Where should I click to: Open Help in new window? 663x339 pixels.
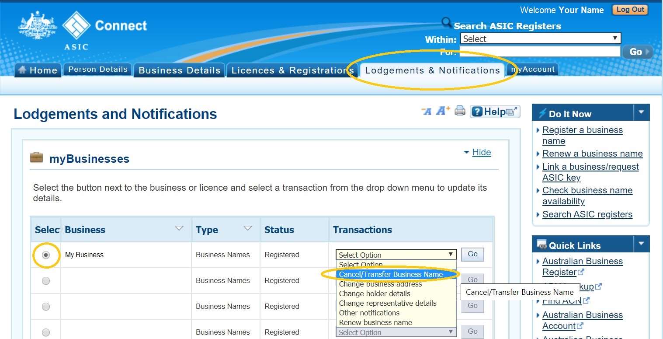(x=495, y=112)
